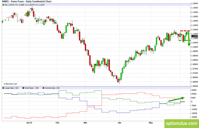Click the 1.09500 price axis label
This screenshot has width=199, height=128.
[195, 51]
